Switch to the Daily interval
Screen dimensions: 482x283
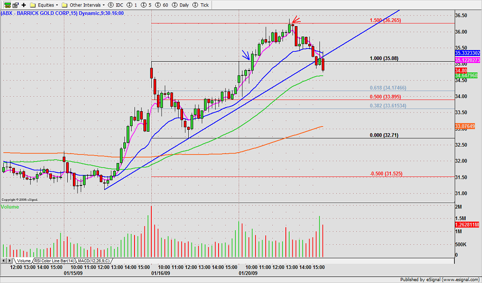(x=180, y=5)
